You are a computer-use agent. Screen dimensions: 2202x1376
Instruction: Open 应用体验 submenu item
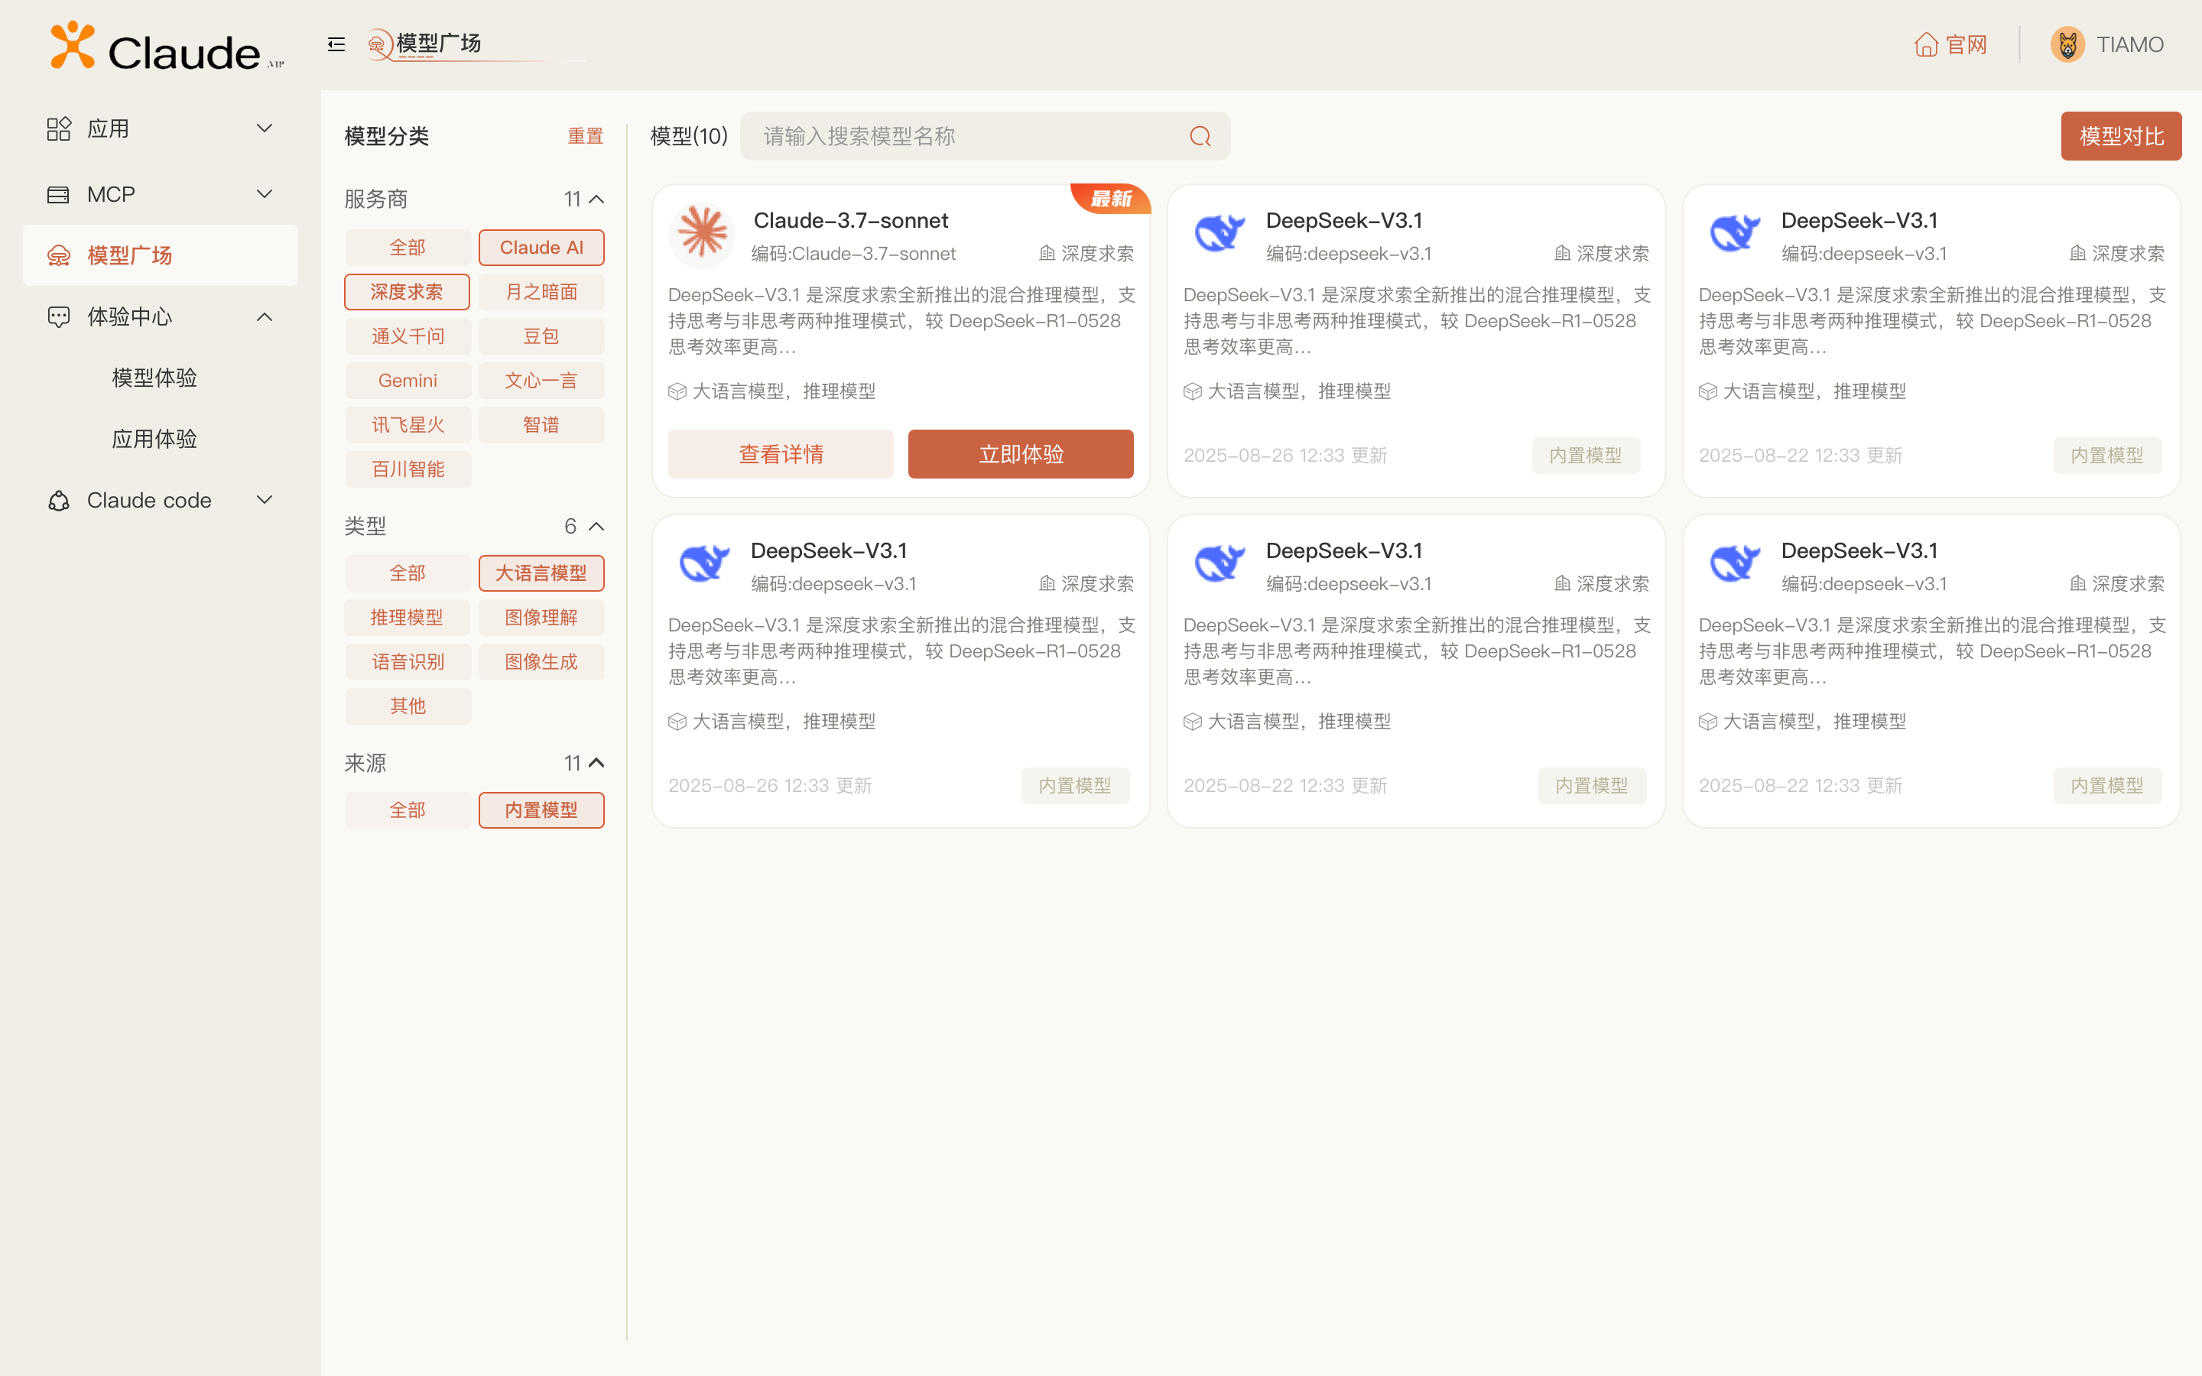154,439
